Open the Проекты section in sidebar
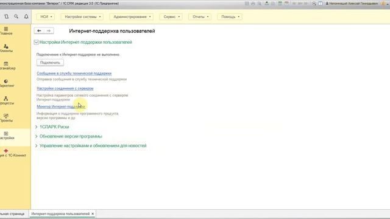 (x=6, y=118)
